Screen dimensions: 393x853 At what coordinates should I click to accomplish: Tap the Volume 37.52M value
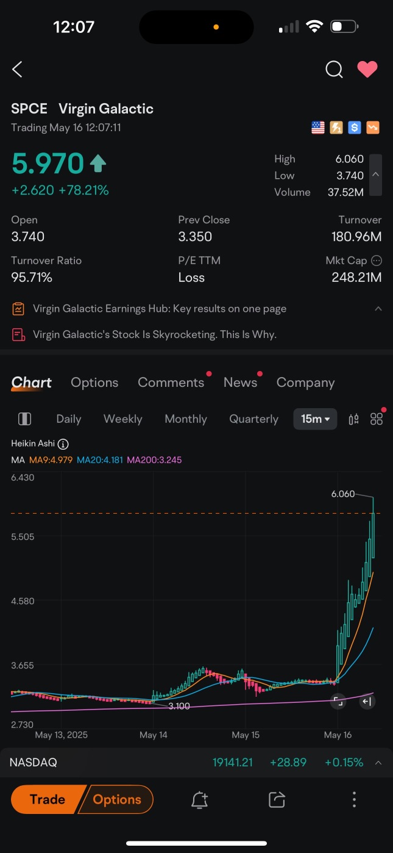(x=345, y=192)
